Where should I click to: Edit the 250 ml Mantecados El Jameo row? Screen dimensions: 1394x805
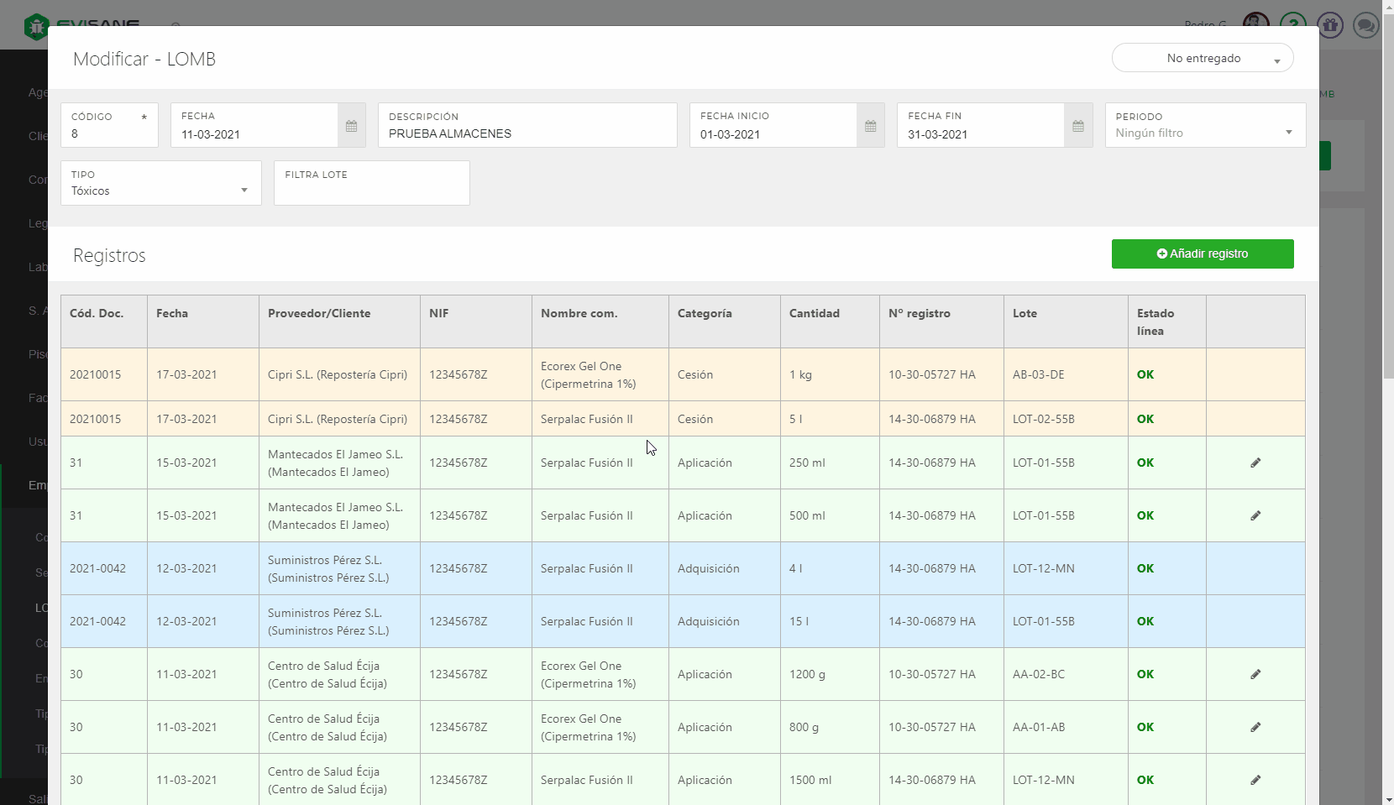1255,463
